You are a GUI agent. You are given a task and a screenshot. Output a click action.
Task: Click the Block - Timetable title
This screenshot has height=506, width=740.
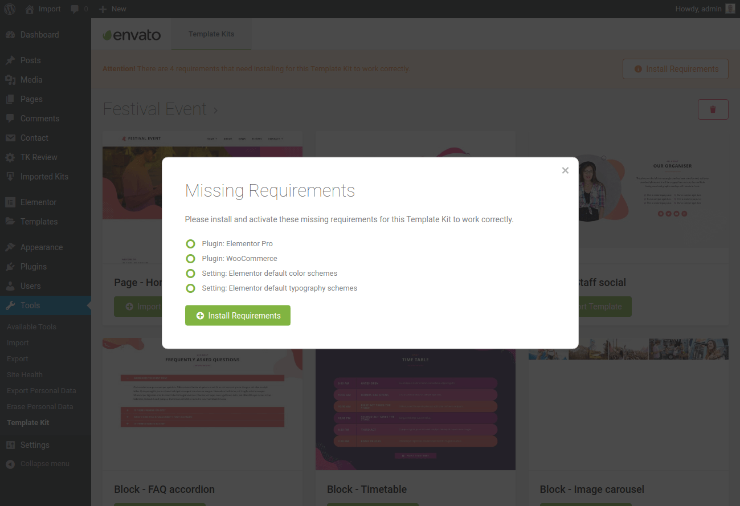click(x=367, y=489)
